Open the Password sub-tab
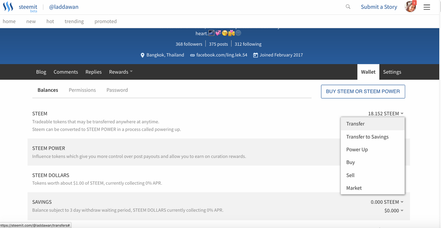 117,90
